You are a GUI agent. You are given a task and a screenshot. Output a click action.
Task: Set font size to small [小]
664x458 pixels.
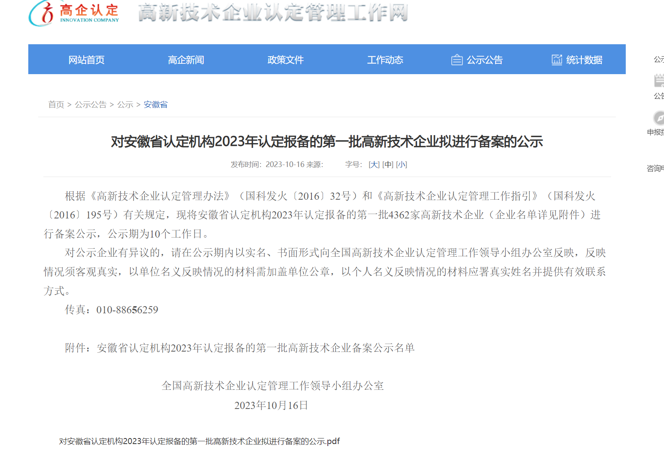[402, 165]
